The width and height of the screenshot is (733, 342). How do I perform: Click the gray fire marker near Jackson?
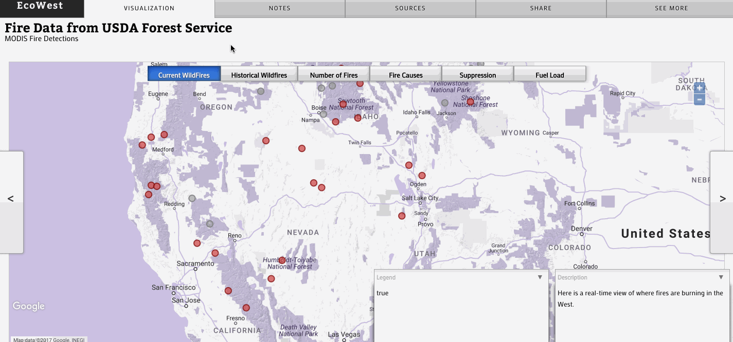[445, 103]
